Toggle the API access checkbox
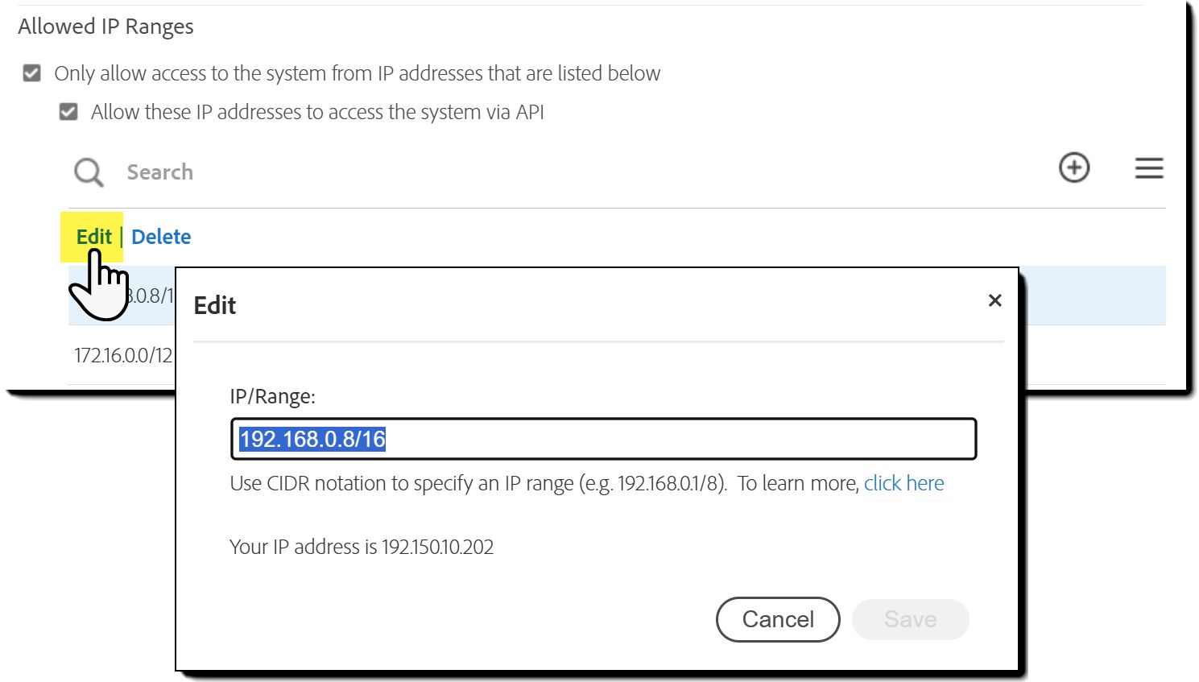The height and width of the screenshot is (682, 1199). (x=69, y=112)
